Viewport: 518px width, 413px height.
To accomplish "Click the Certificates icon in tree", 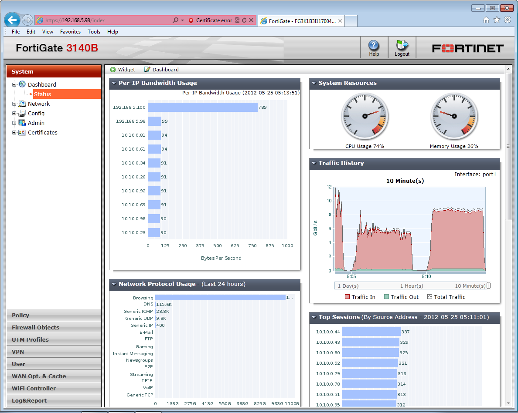I will pos(22,132).
